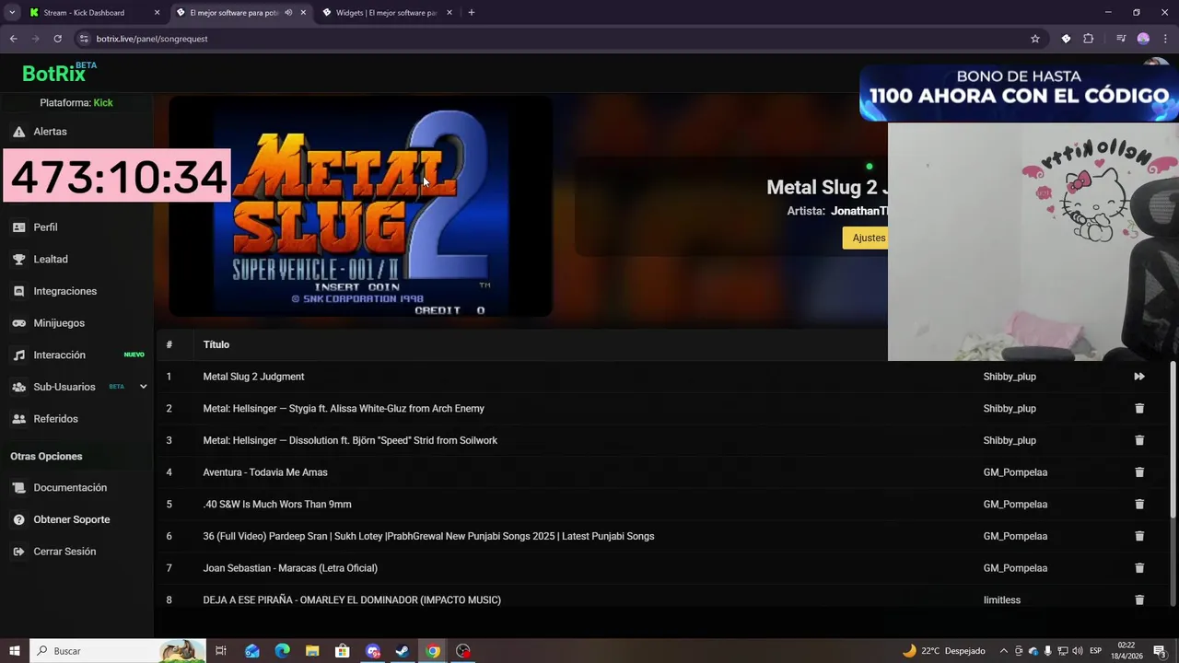Delete Joan Sebastian - Maracas entry
The height and width of the screenshot is (663, 1179).
(x=1139, y=568)
